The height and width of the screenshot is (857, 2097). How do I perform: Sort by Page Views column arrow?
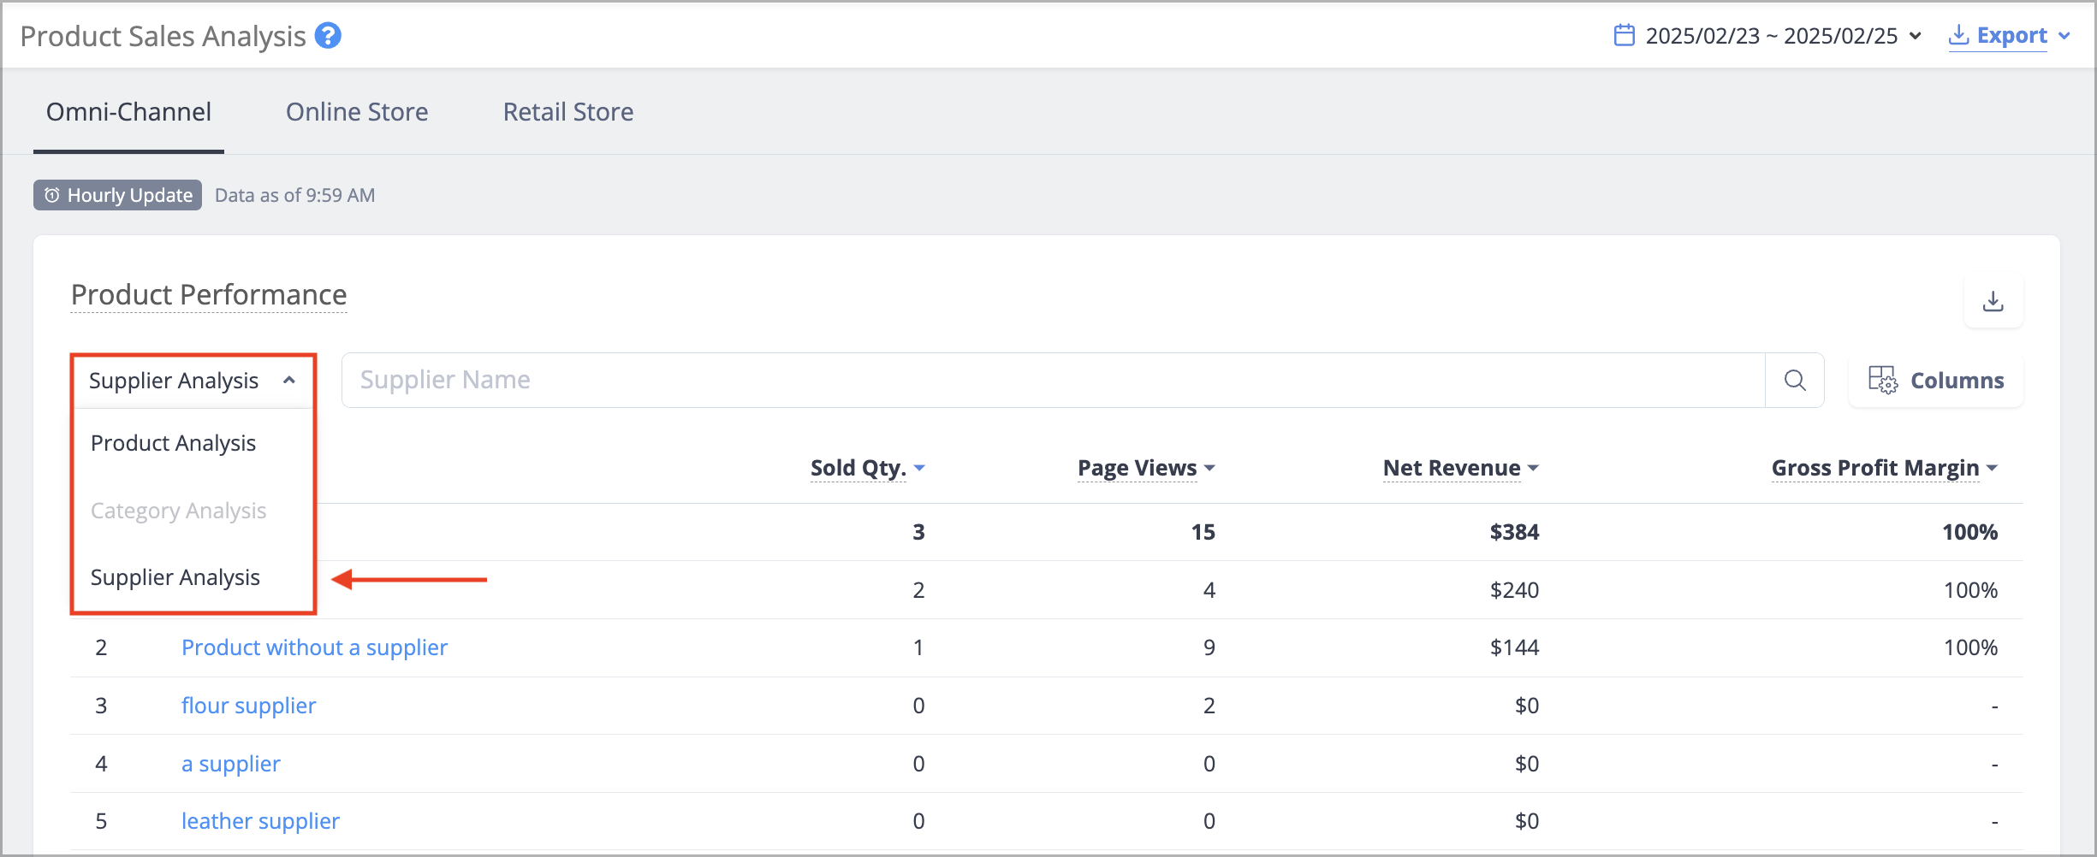(1209, 468)
